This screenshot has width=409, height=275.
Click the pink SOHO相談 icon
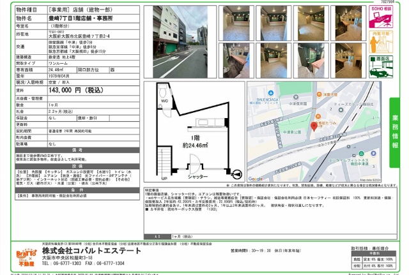tap(381, 17)
